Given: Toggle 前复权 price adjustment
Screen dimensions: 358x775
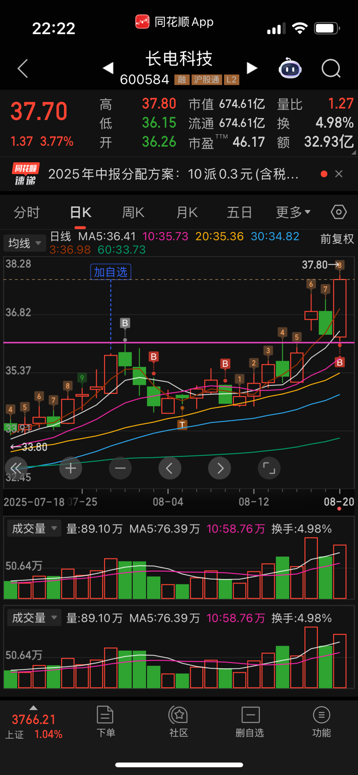Looking at the screenshot, I should point(337,239).
